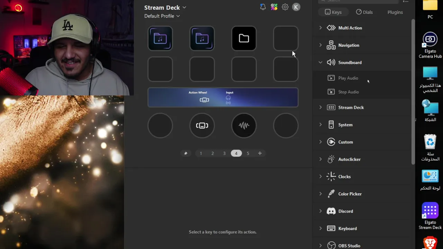Open the K user account avatar
The height and width of the screenshot is (249, 443).
(296, 7)
